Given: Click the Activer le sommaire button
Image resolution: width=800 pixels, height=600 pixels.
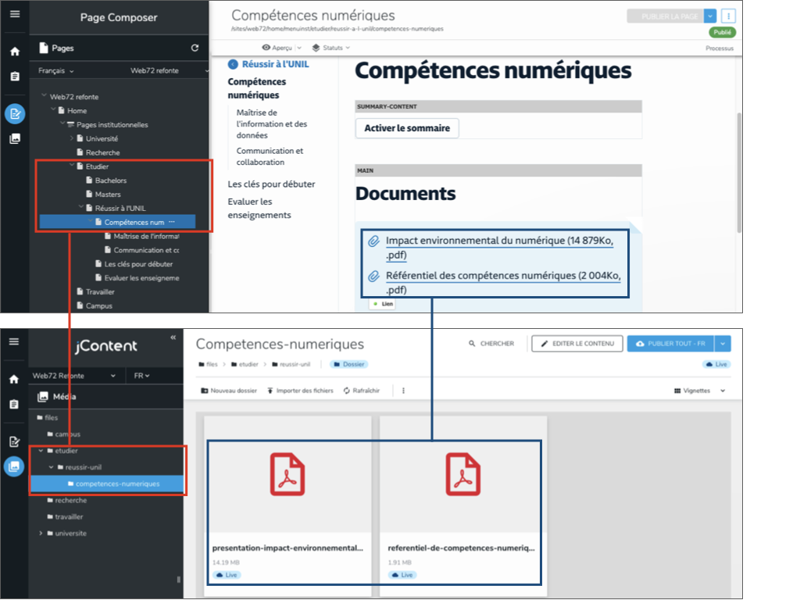Looking at the screenshot, I should click(407, 128).
